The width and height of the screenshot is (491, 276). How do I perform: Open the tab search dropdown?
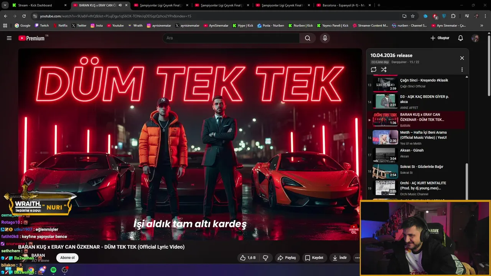(x=5, y=5)
